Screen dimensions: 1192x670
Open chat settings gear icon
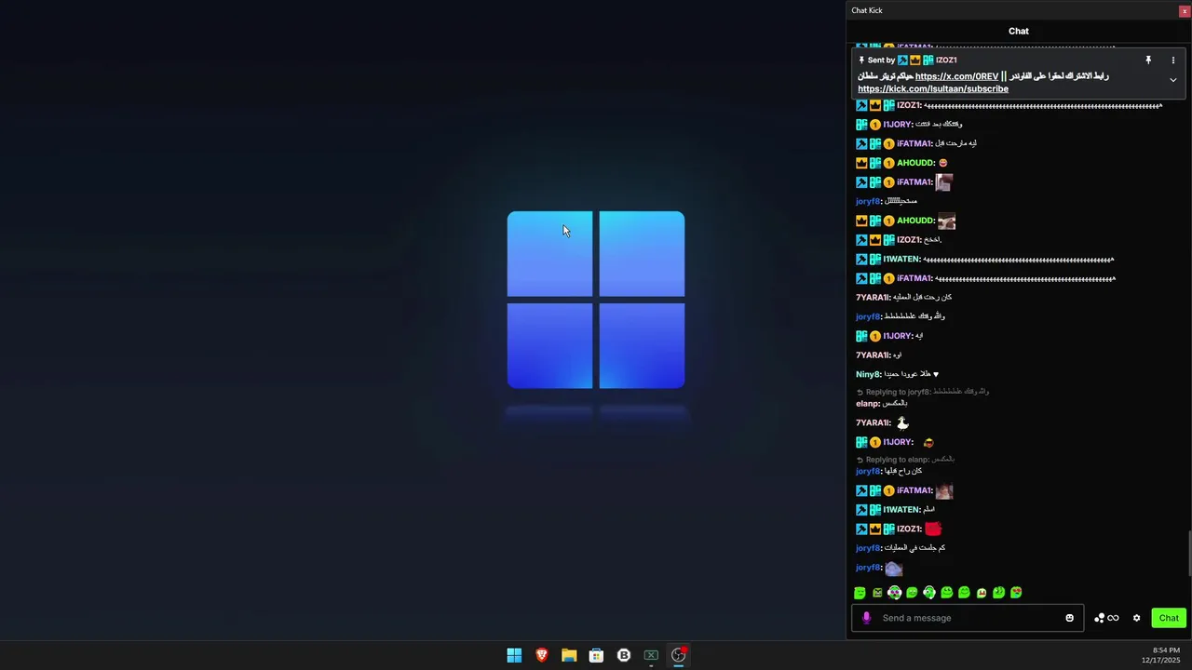pos(1136,618)
